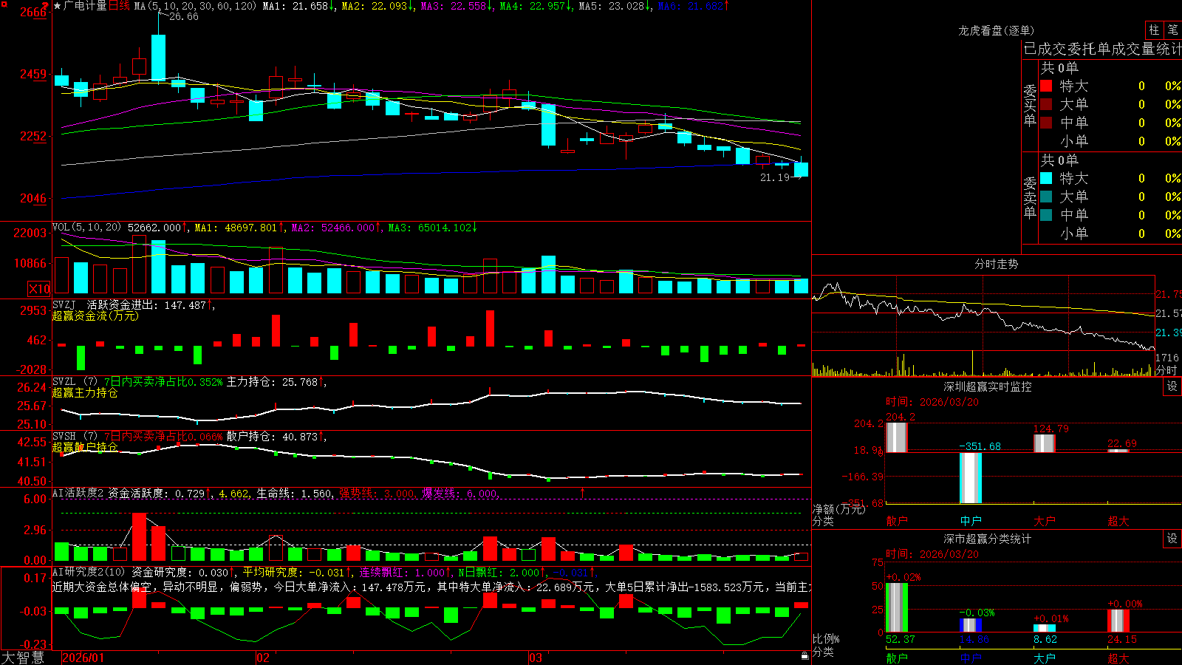Viewport: 1182px width, 665px height.
Task: Click the lock icon on the date axis
Action: [x=804, y=655]
